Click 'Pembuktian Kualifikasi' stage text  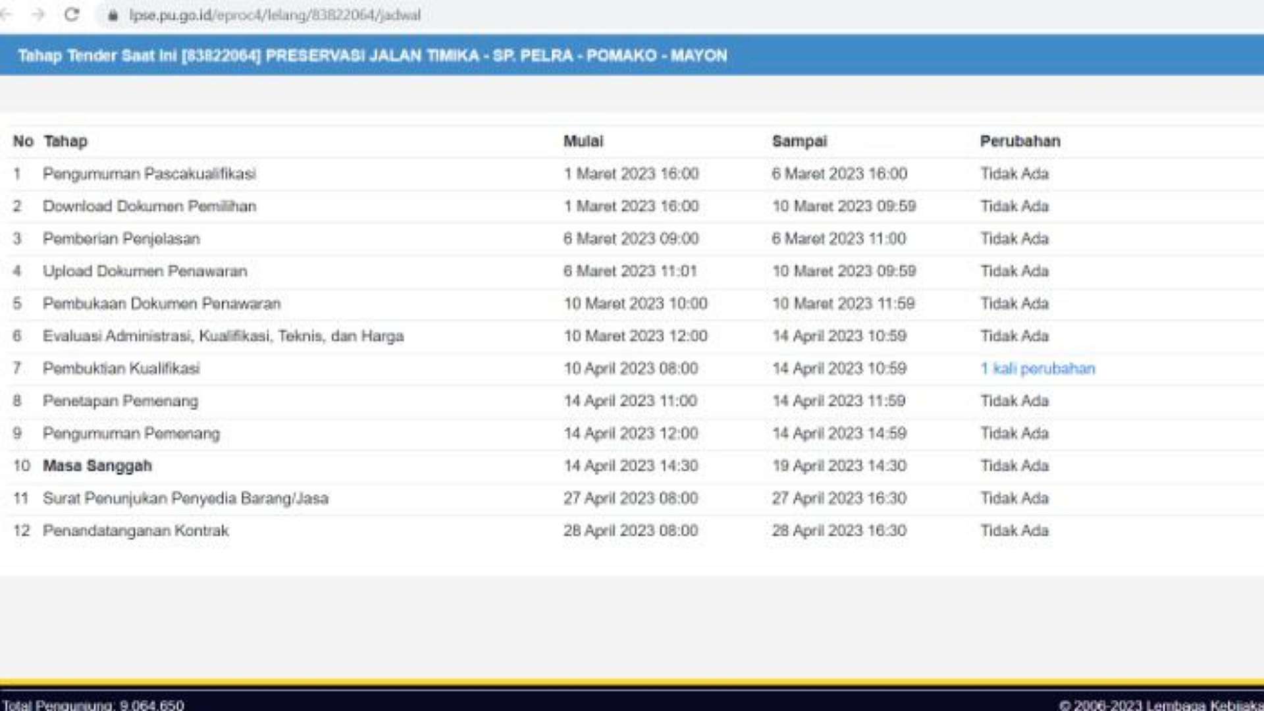point(121,369)
